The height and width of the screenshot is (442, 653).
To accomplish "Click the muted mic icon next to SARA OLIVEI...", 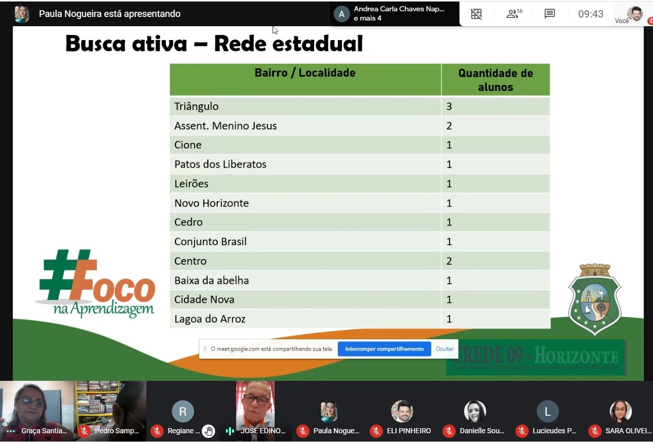I will 595,431.
